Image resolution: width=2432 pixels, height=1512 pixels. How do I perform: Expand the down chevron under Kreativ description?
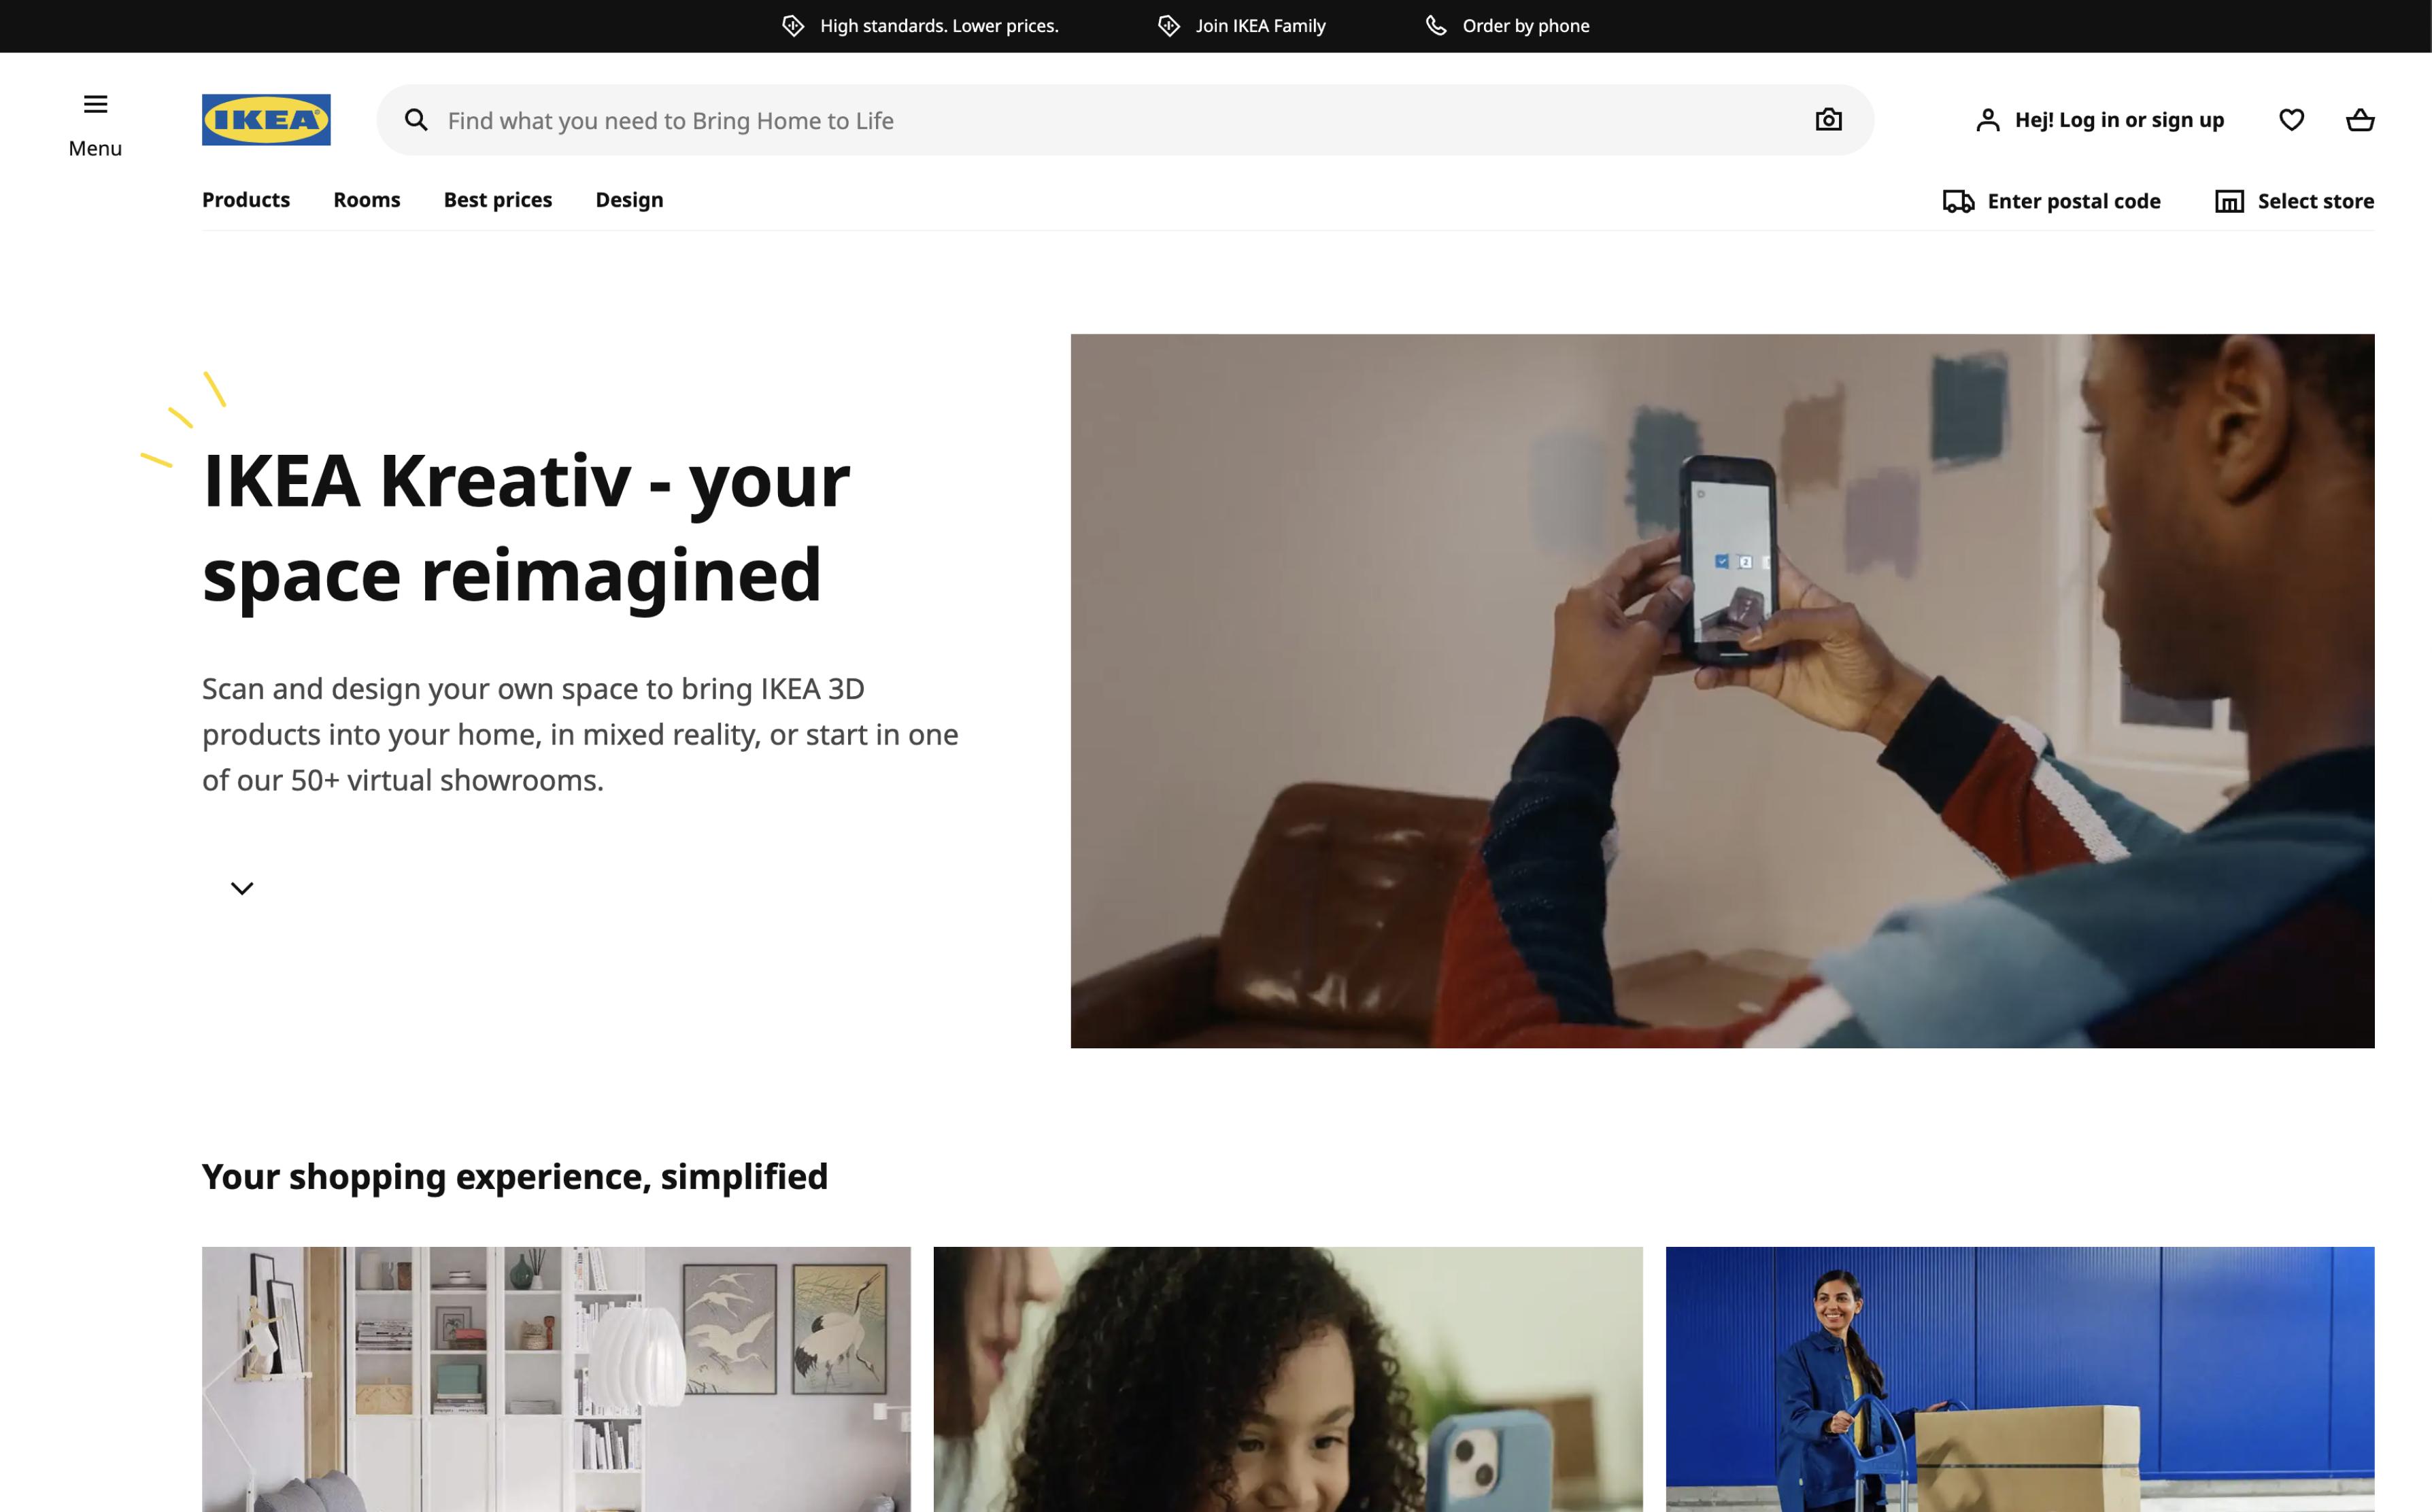pos(242,888)
